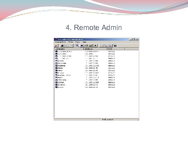Sort by the Address column header

(x=95, y=49)
